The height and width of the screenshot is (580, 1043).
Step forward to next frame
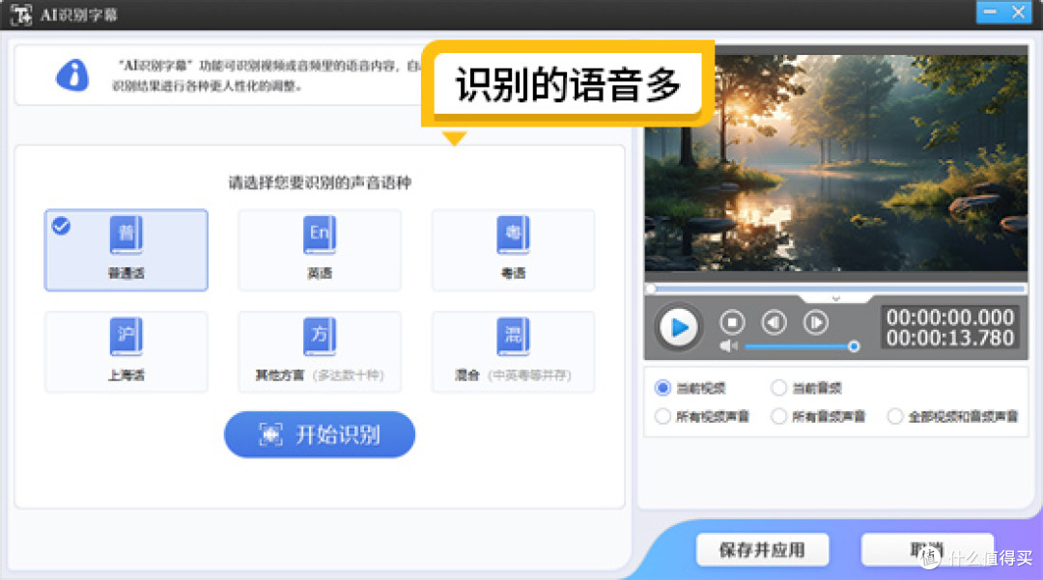pos(815,323)
